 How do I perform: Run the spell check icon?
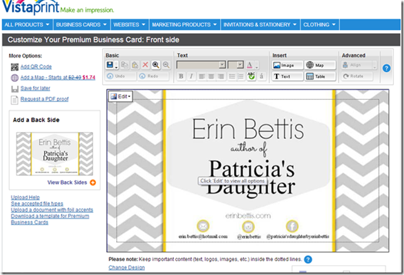click(251, 76)
